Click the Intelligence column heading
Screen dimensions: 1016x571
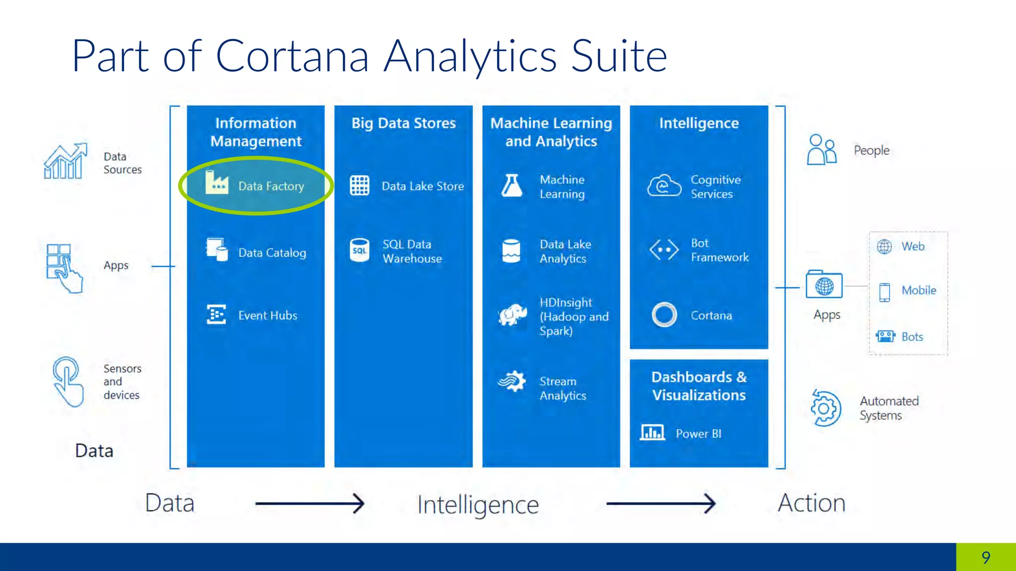tap(699, 123)
